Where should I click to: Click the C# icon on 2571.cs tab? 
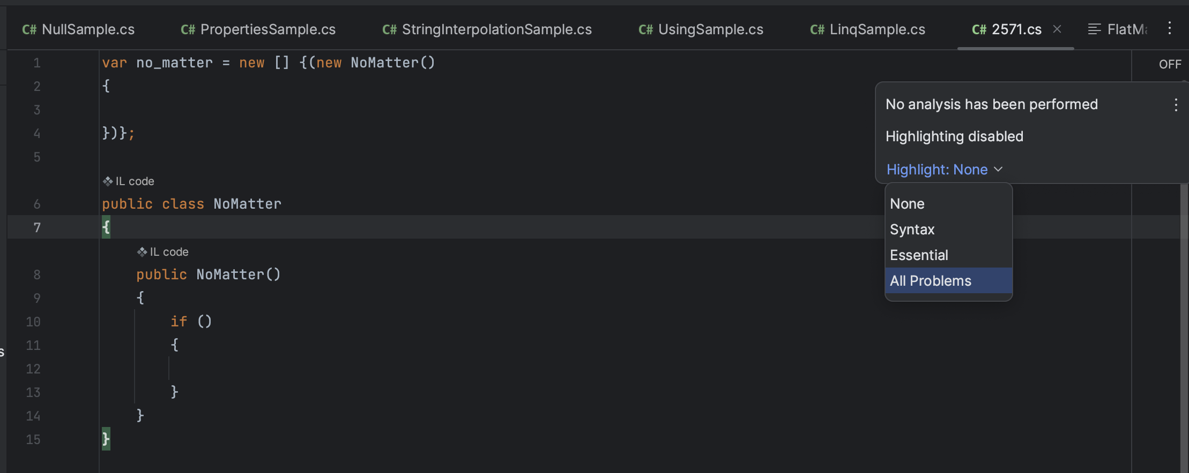tap(979, 29)
